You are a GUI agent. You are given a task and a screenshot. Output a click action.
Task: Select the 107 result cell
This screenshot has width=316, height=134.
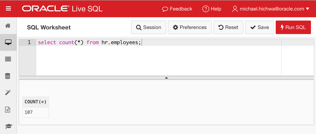pos(36,112)
